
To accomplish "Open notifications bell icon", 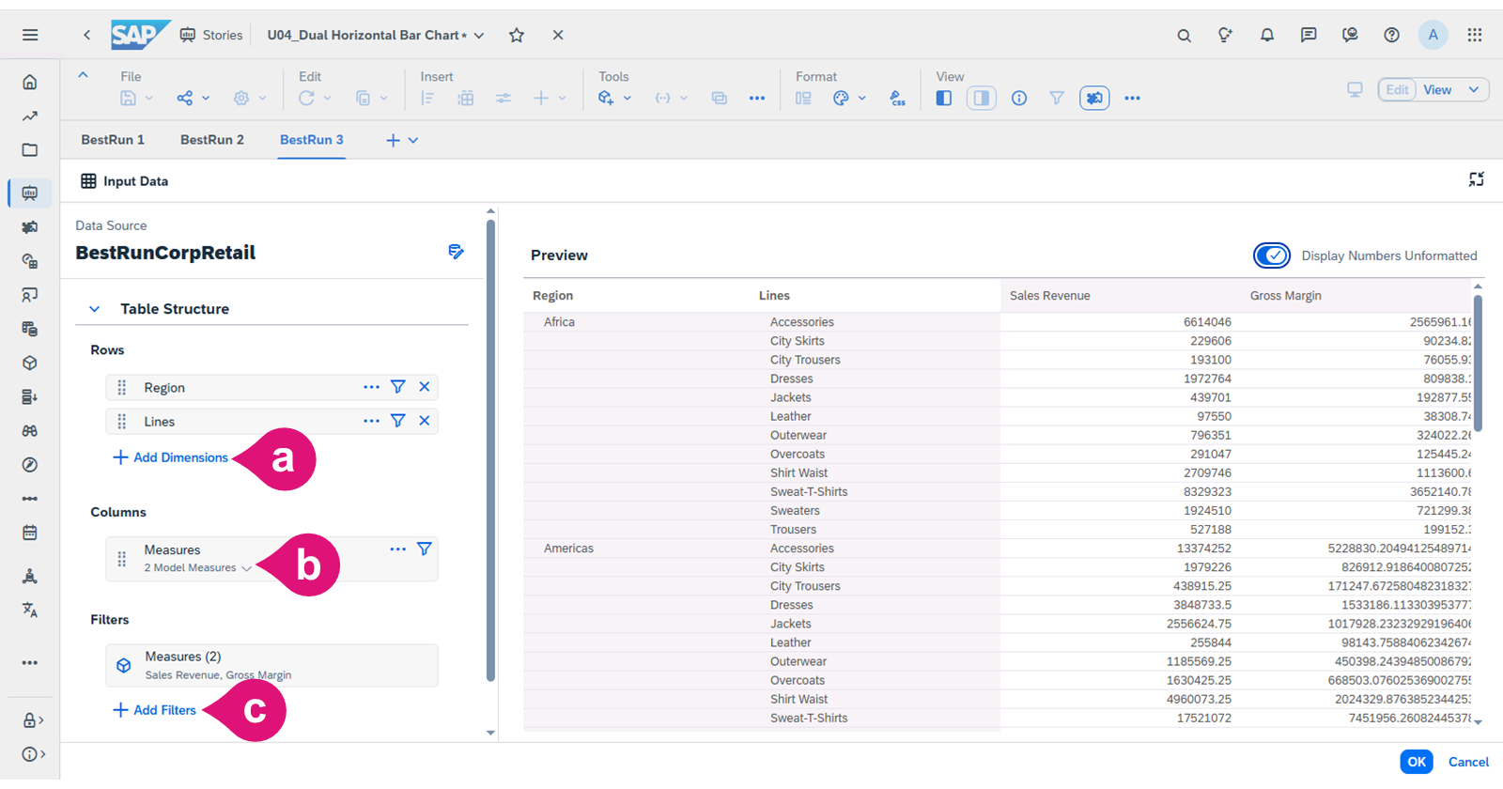I will (1267, 35).
